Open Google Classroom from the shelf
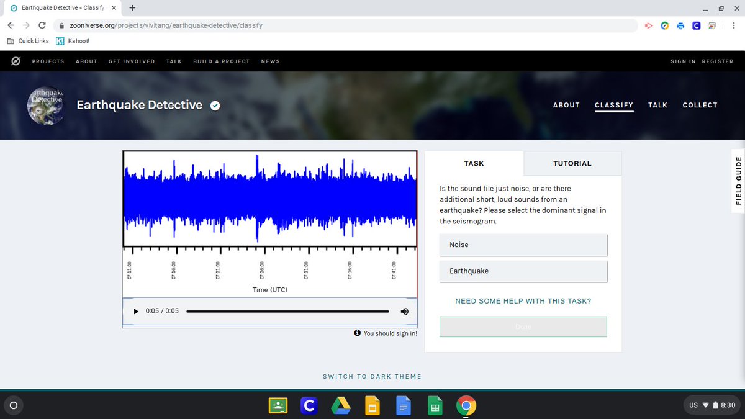 (x=278, y=405)
